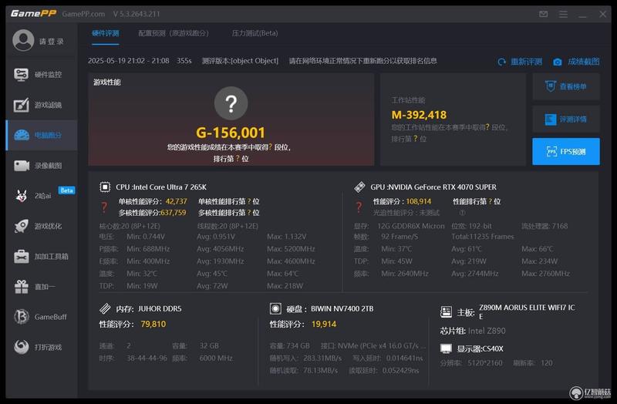Click the memory stick icon beside 内存
The height and width of the screenshot is (404, 617).
click(105, 308)
